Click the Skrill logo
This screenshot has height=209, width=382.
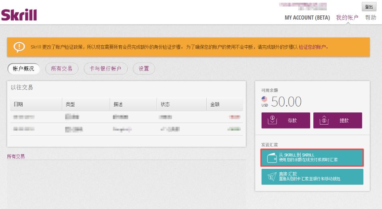coord(19,15)
